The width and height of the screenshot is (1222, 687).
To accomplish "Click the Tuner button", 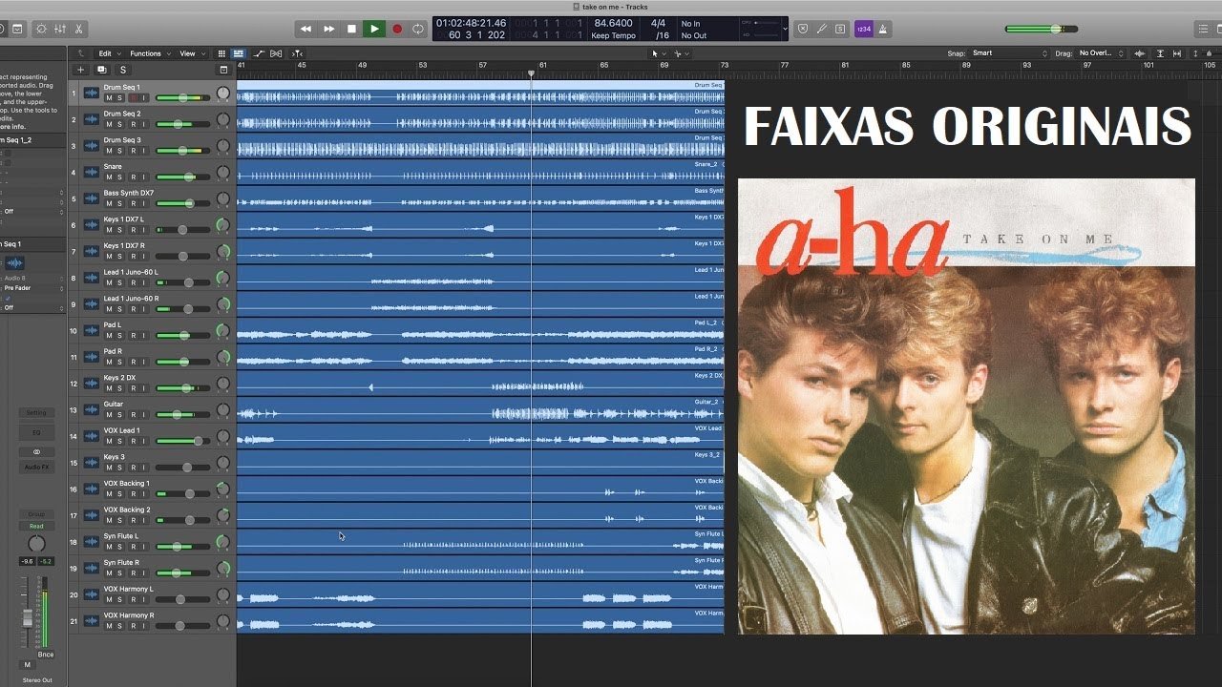I will [x=821, y=29].
